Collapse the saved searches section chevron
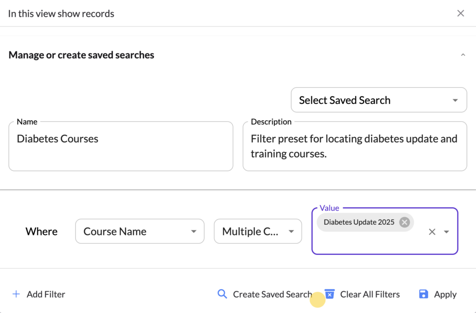The width and height of the screenshot is (476, 313). 463,55
